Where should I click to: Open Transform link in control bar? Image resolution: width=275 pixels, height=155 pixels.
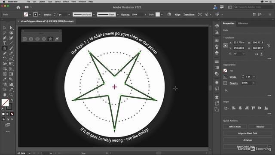[x=189, y=14]
